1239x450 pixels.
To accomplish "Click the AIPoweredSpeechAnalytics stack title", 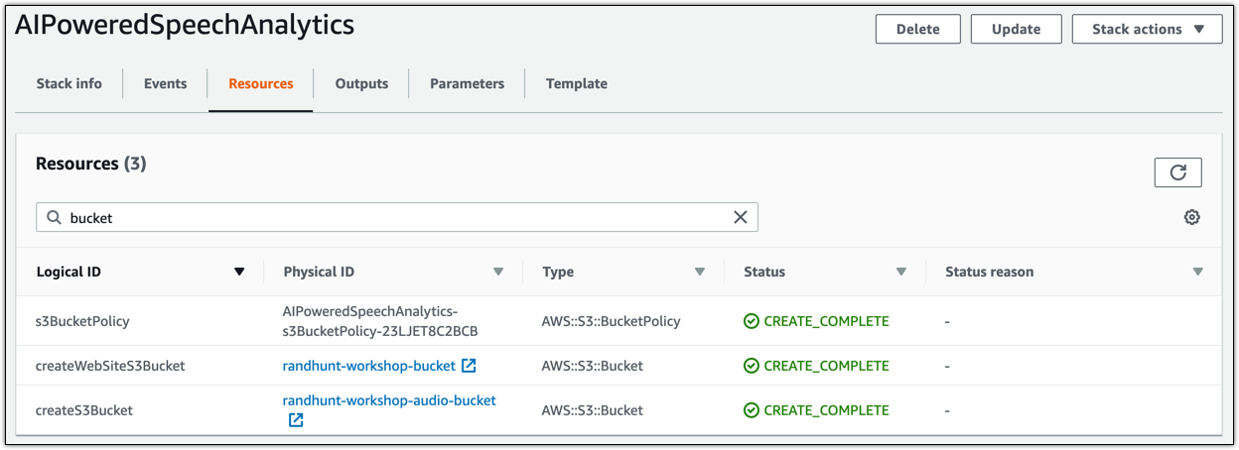I will pyautogui.click(x=184, y=25).
